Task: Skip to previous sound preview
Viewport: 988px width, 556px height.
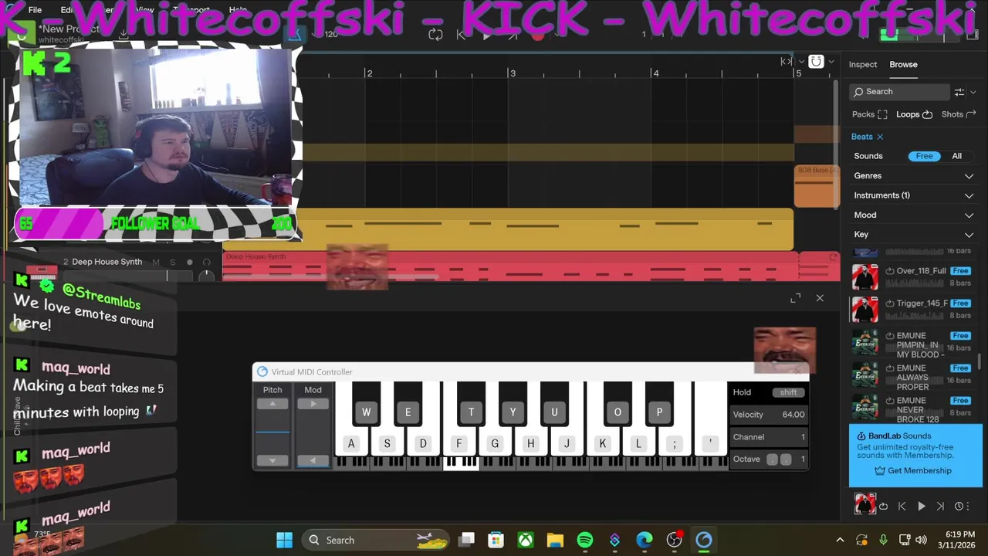Action: click(x=902, y=507)
